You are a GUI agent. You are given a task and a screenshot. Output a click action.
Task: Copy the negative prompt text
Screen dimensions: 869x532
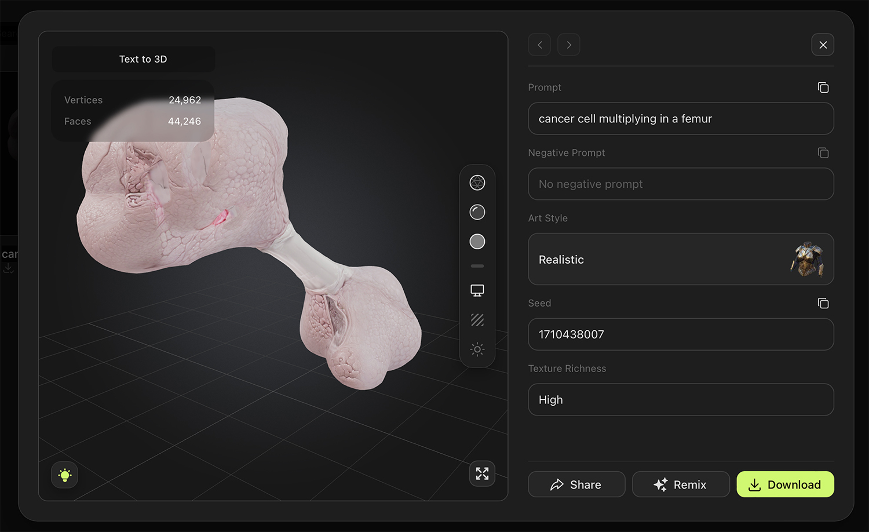[823, 153]
